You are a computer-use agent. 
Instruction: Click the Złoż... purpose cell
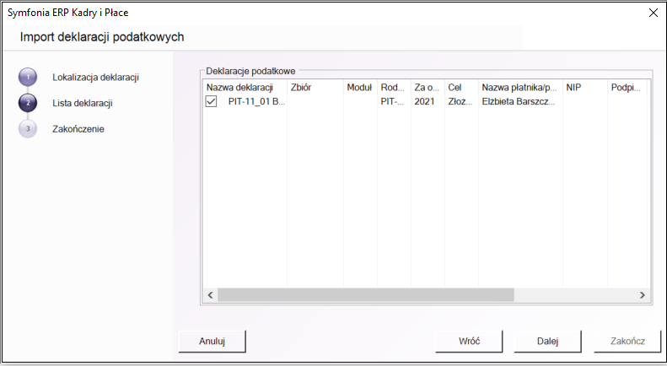tap(460, 101)
